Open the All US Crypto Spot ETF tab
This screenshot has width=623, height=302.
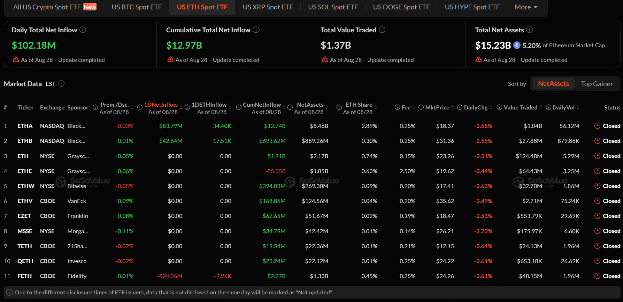coord(55,7)
